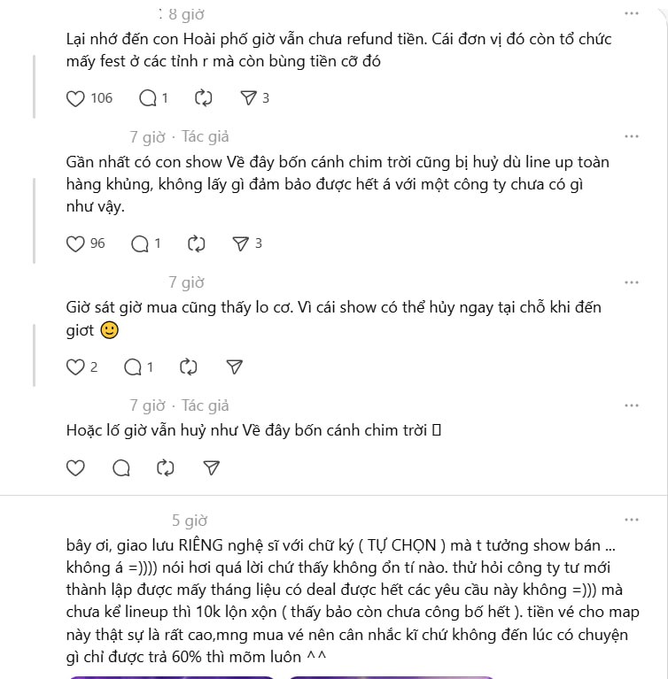Open replies on 'Gần nhất có con show' post
The image size is (668, 679).
pos(140,243)
